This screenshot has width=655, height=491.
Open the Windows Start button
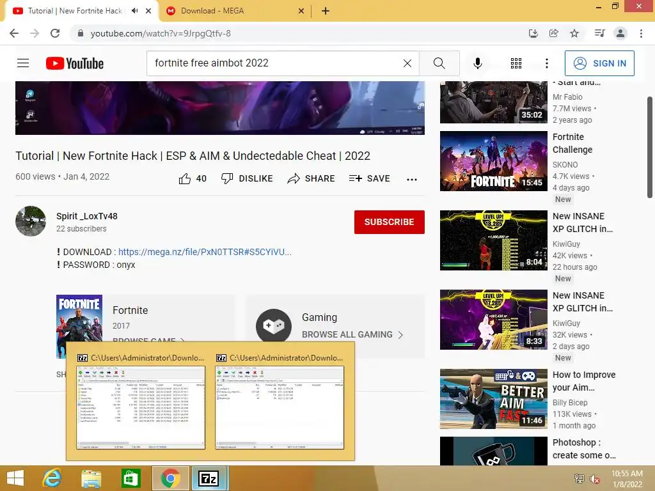click(15, 478)
